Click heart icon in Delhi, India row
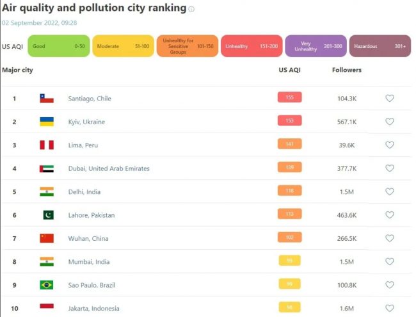Image resolution: width=416 pixels, height=317 pixels. (x=389, y=191)
